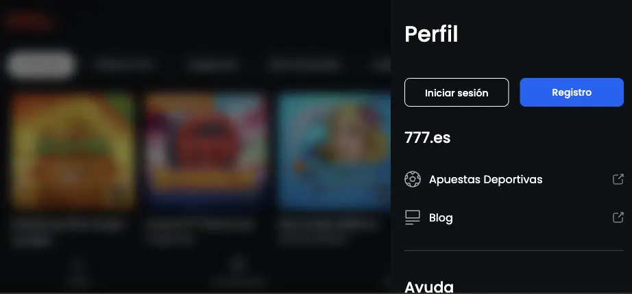
Task: Click the blurred bottom navigation icon on the left
Action: coord(79,273)
